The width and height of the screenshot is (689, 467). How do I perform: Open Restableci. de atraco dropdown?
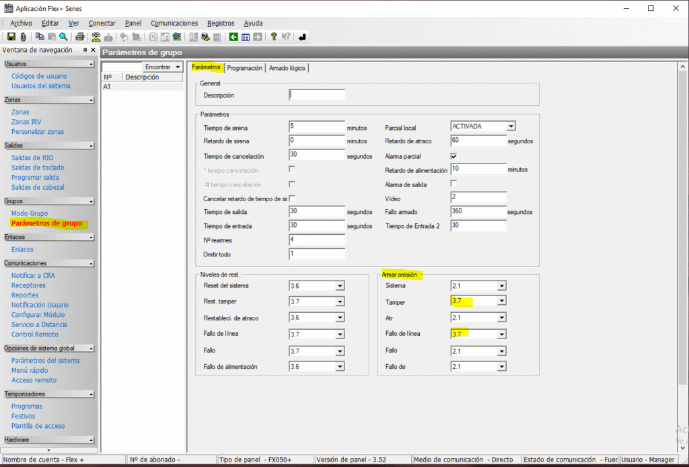[340, 318]
